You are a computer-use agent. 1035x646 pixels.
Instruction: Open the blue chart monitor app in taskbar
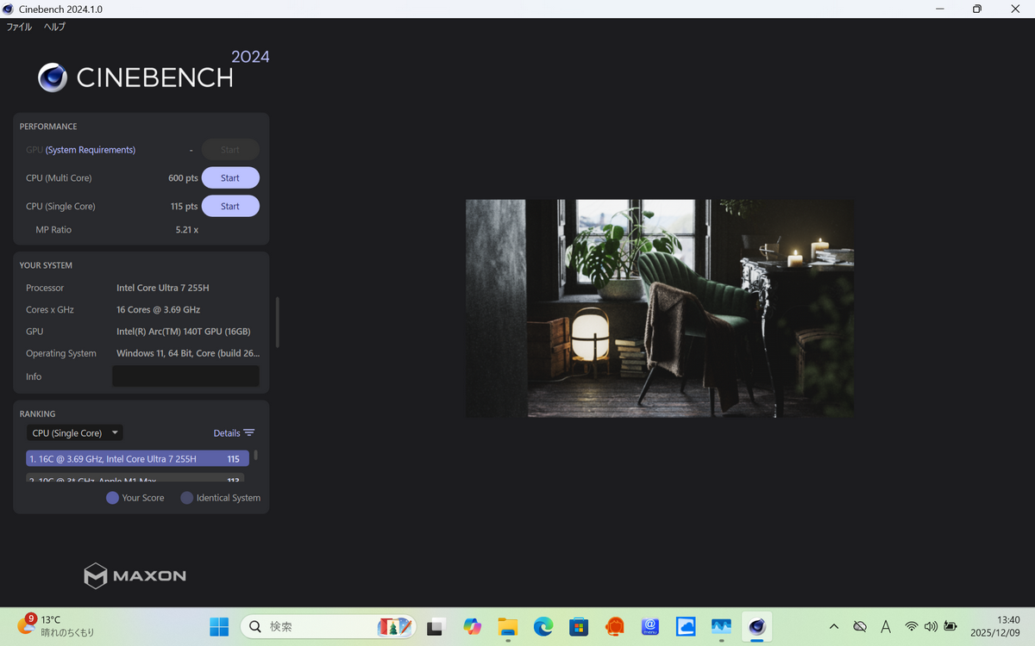[x=721, y=627]
